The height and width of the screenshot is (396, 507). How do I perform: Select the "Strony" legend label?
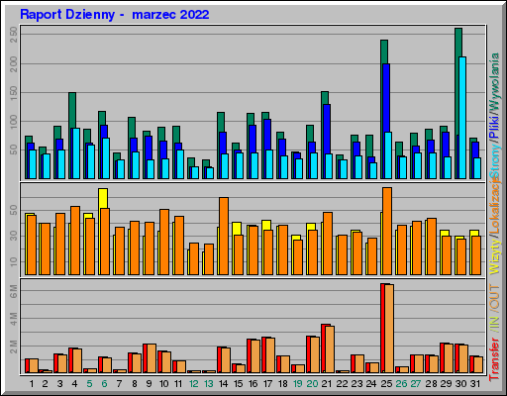(x=495, y=161)
